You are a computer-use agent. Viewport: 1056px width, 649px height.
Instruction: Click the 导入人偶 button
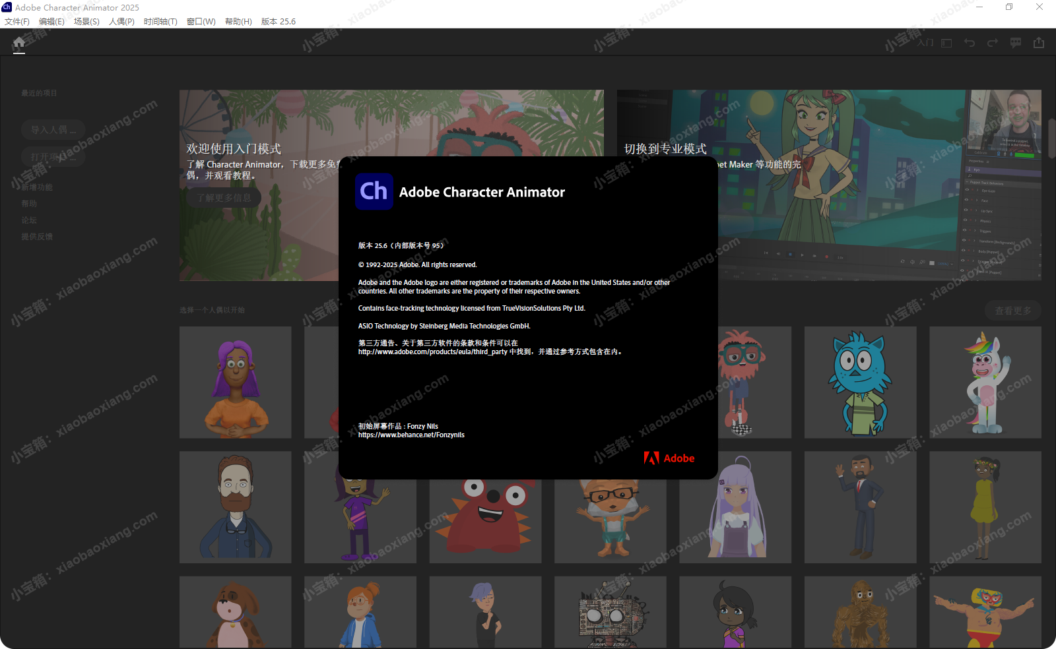pos(53,129)
